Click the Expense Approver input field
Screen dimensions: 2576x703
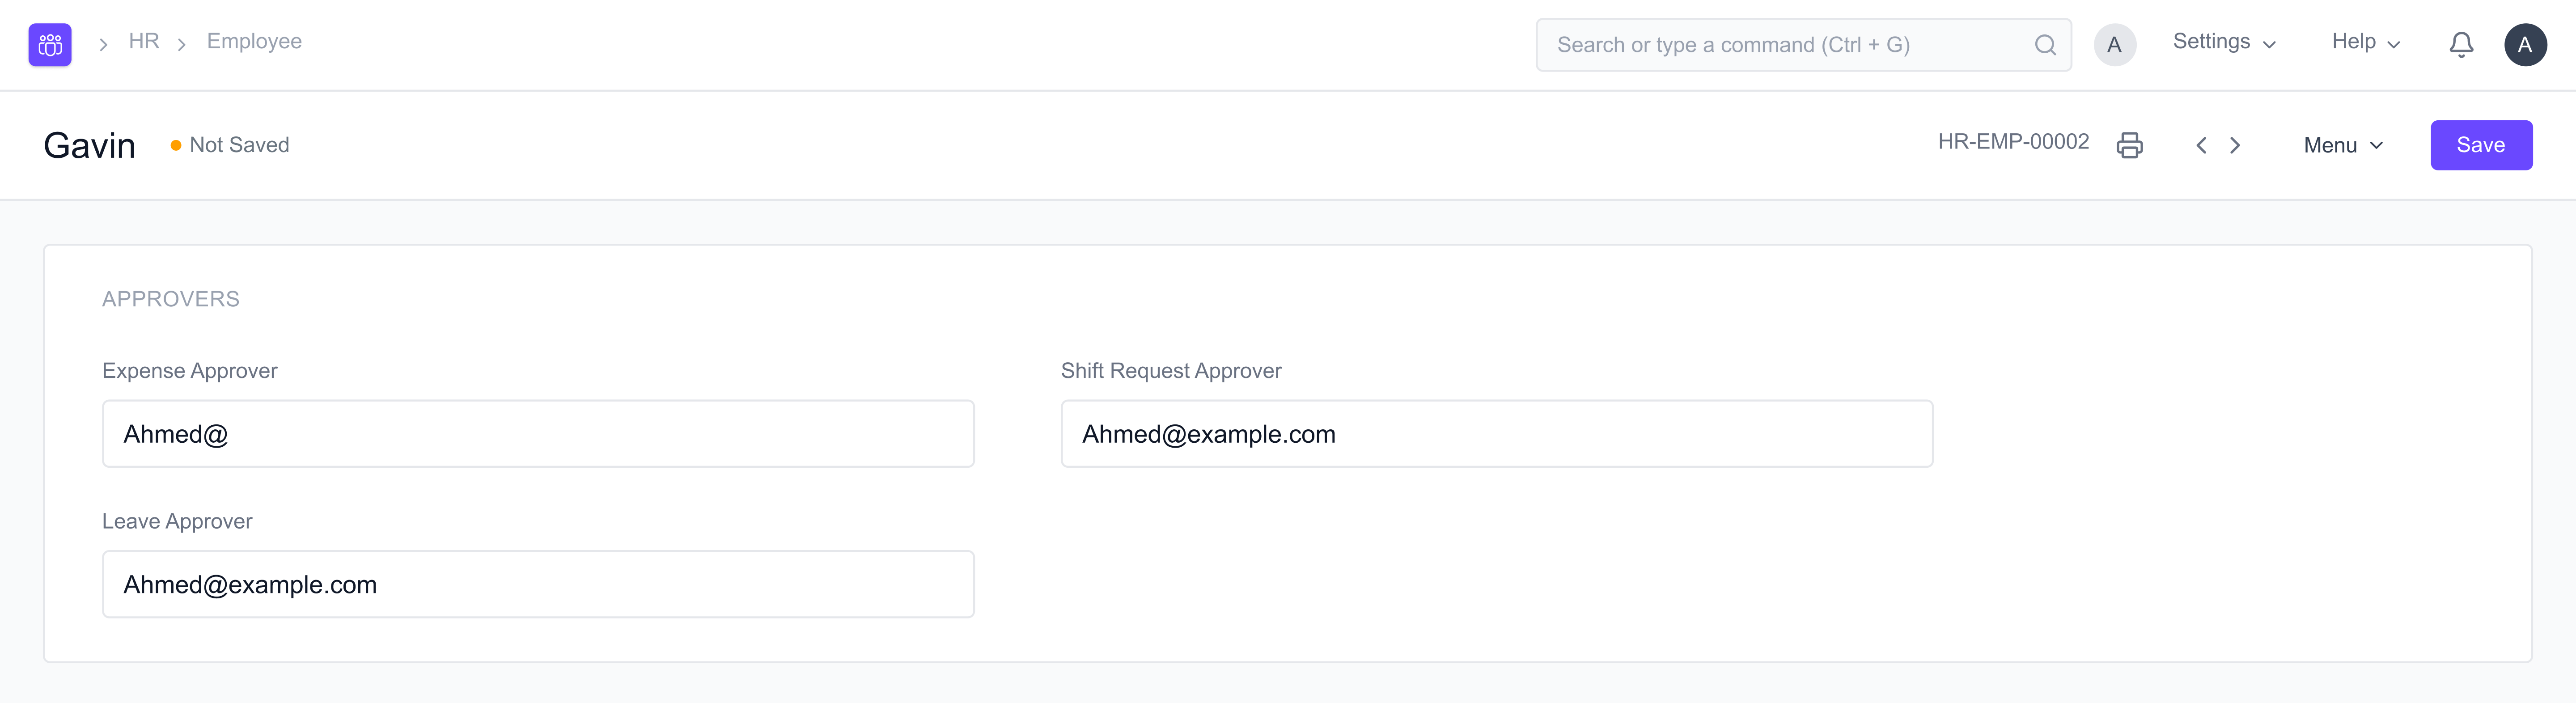point(538,433)
